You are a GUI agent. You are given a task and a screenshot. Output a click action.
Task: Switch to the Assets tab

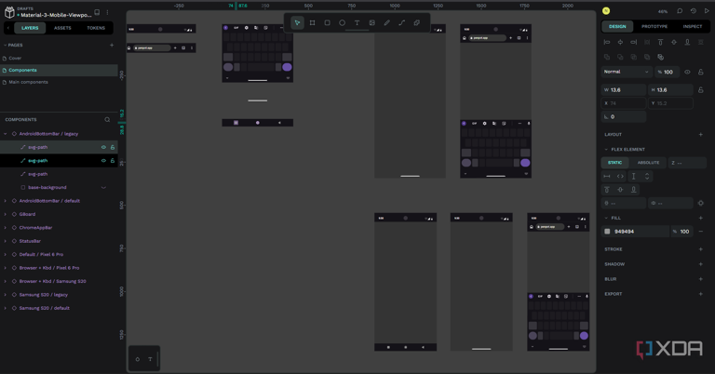click(x=62, y=28)
